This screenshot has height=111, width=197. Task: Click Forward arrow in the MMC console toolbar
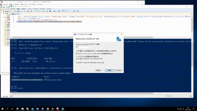(x=4, y=7)
